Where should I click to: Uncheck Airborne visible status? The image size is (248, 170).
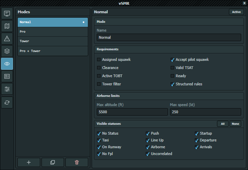pos(148,147)
